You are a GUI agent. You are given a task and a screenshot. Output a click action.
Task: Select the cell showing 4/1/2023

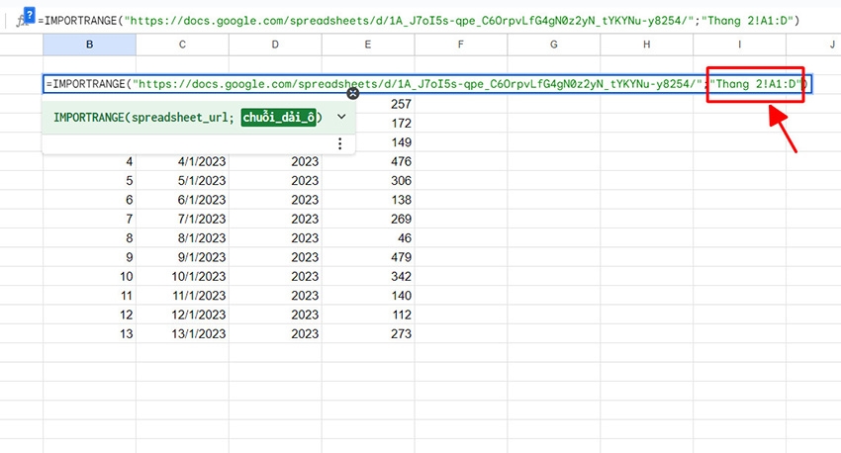tap(182, 161)
